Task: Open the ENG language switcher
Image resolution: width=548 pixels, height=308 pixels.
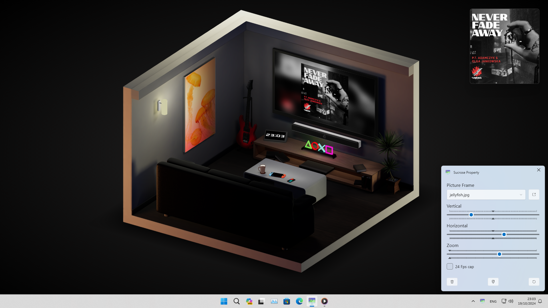Action: pos(493,301)
